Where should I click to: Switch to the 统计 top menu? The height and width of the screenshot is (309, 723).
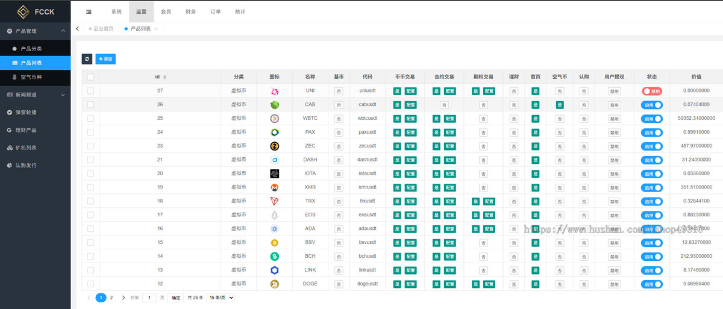point(240,11)
